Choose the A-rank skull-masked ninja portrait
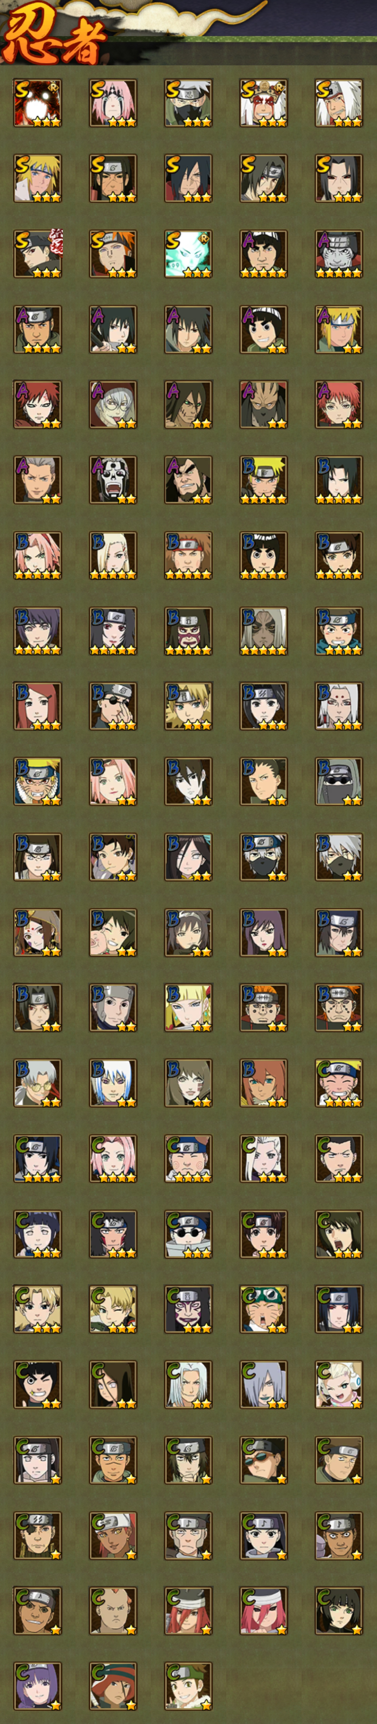This screenshot has width=377, height=1724. 113,480
